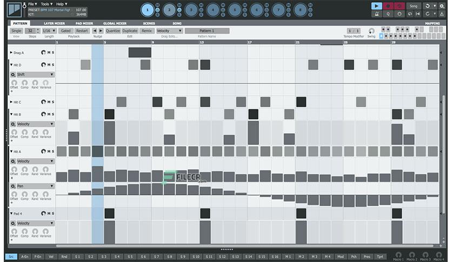
Task: Mute the Drag A layer
Action: click(49, 53)
